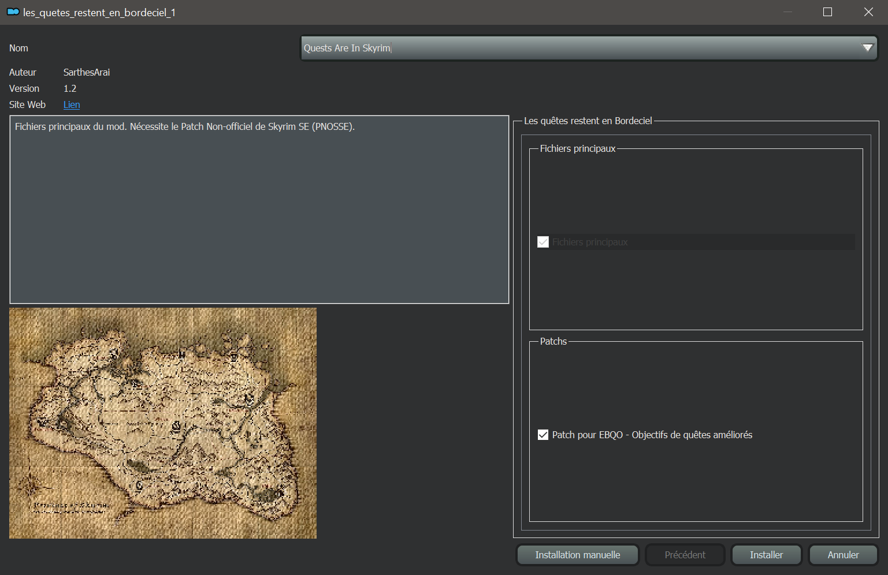Open the Nom combo box dropdown arrow
The image size is (888, 575).
[867, 48]
